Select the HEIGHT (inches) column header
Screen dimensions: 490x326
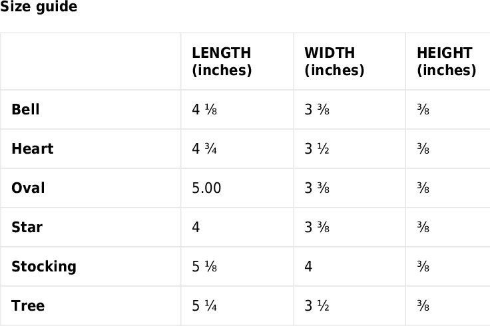[447, 61]
